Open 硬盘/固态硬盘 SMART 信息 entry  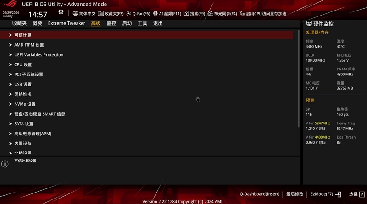39,114
